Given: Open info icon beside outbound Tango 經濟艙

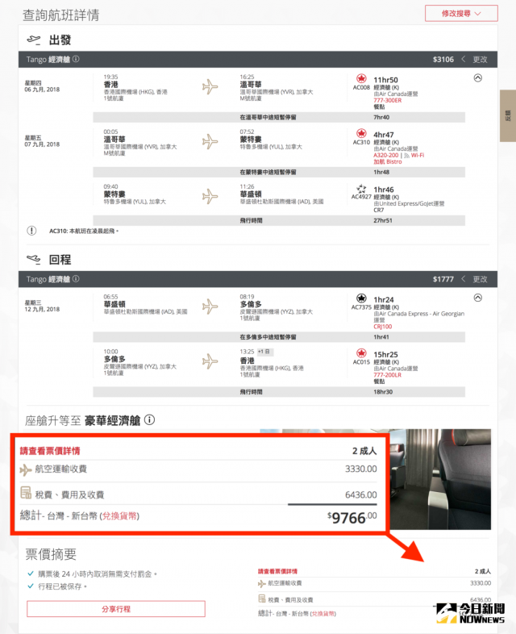Looking at the screenshot, I should [76, 59].
